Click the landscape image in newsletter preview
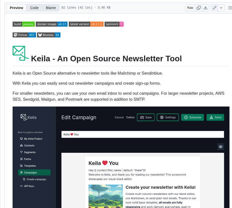This screenshot has width=232, height=208. click(106, 196)
